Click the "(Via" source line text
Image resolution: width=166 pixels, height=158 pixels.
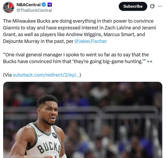point(7,75)
